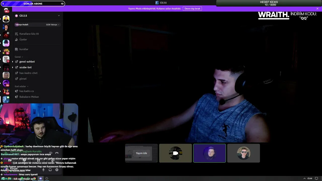Click the hash icon beside genel-sohbet

point(16,62)
